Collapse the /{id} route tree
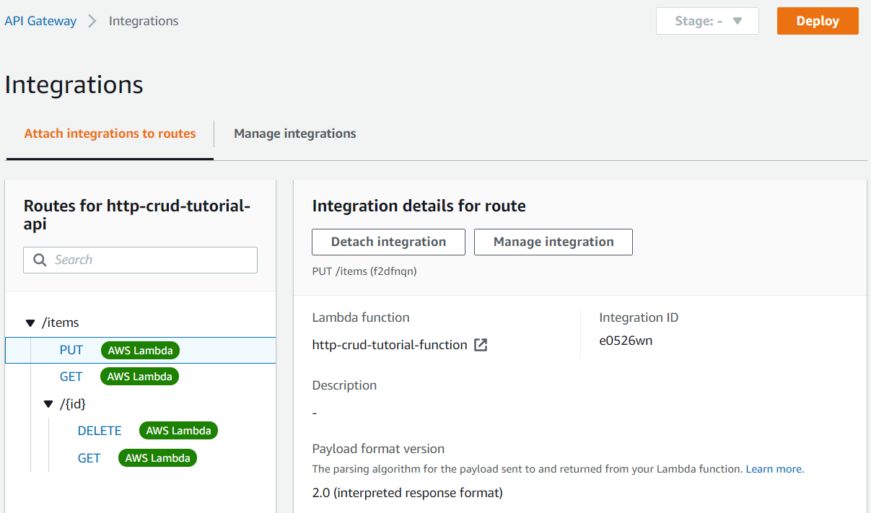 (48, 404)
